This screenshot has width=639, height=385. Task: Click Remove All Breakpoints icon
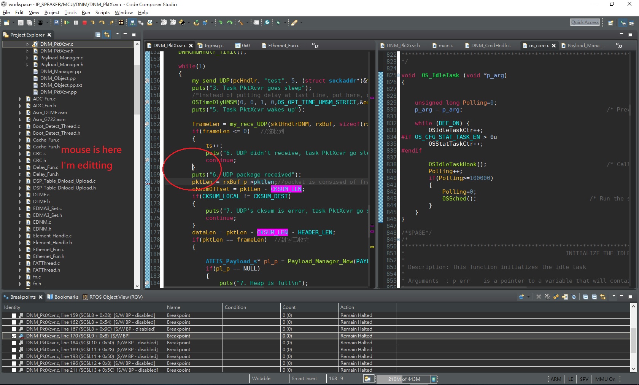point(547,297)
